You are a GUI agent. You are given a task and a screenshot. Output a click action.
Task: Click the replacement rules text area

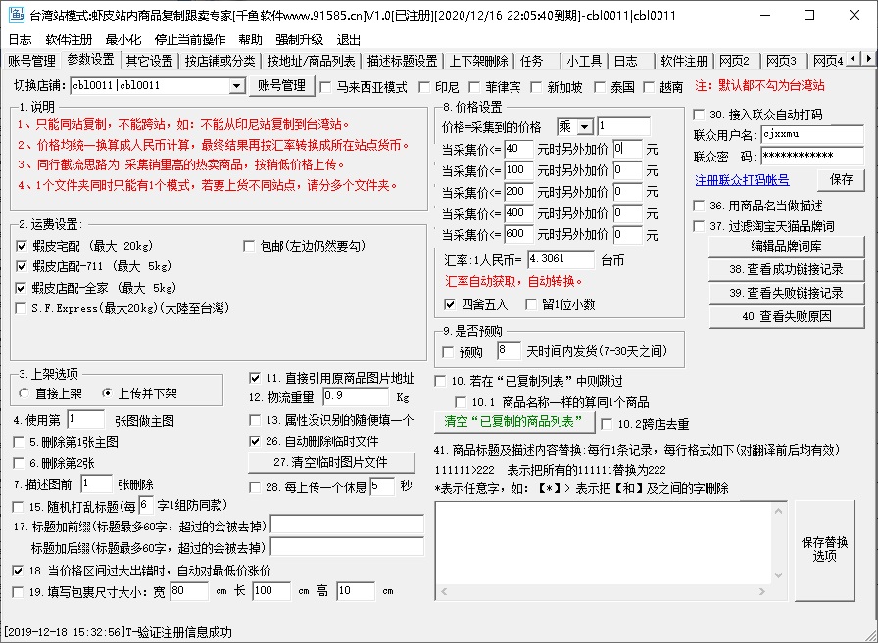click(603, 543)
